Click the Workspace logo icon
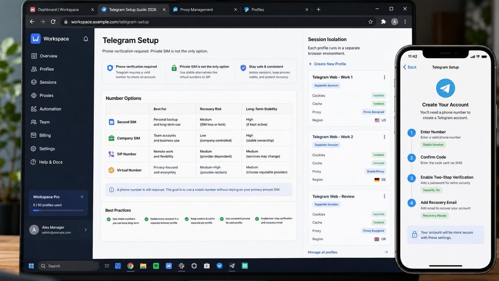This screenshot has height=281, width=499. tap(35, 38)
